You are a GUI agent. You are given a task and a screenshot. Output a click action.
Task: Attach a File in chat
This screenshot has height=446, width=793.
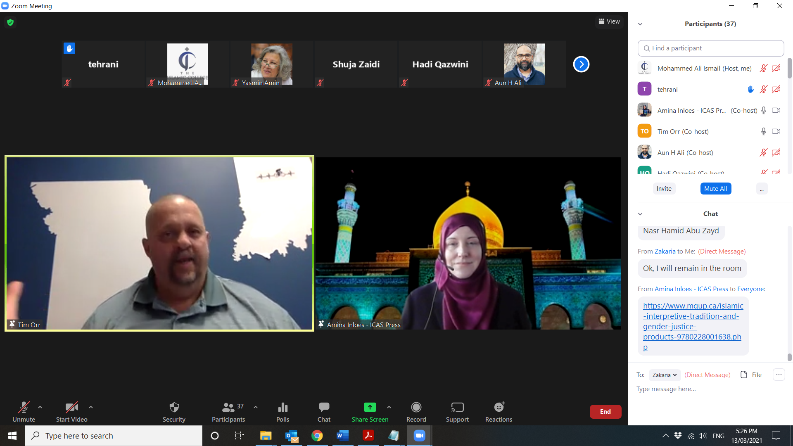coord(751,375)
